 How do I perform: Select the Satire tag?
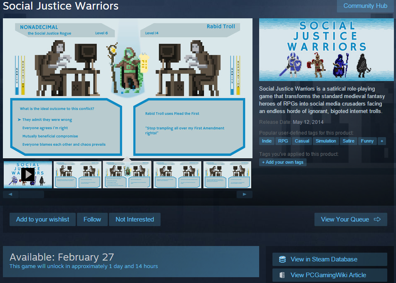click(349, 141)
